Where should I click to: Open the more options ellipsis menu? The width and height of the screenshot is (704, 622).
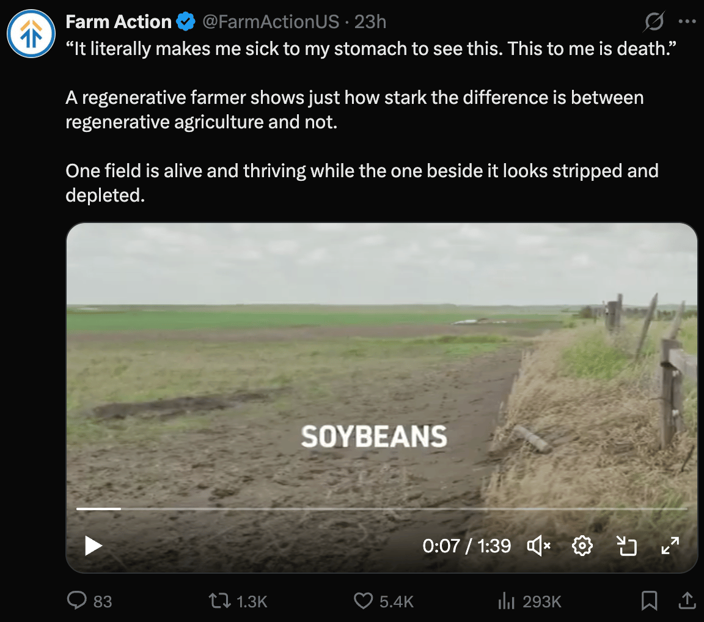tap(687, 21)
